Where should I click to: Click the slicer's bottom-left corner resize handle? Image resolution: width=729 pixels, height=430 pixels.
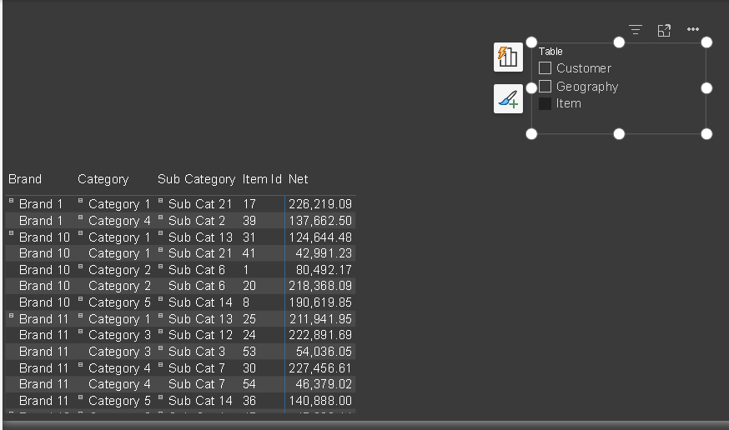click(531, 134)
